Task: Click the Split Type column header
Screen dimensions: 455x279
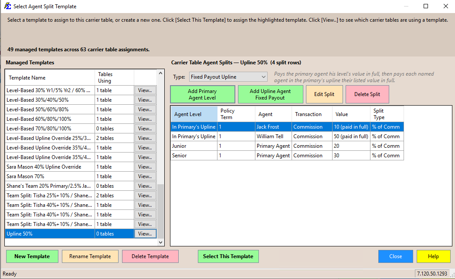Action: tap(387, 114)
